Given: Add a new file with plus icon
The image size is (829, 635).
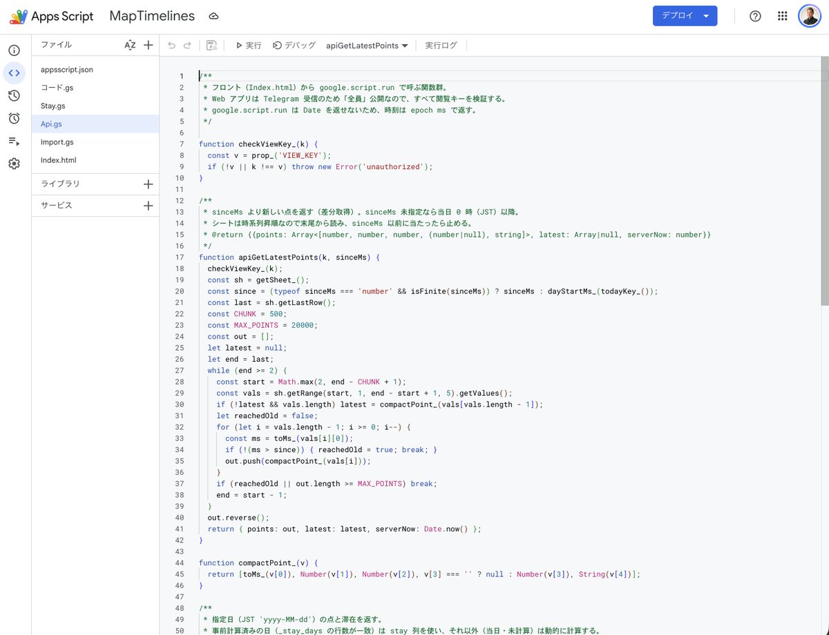Looking at the screenshot, I should 148,45.
